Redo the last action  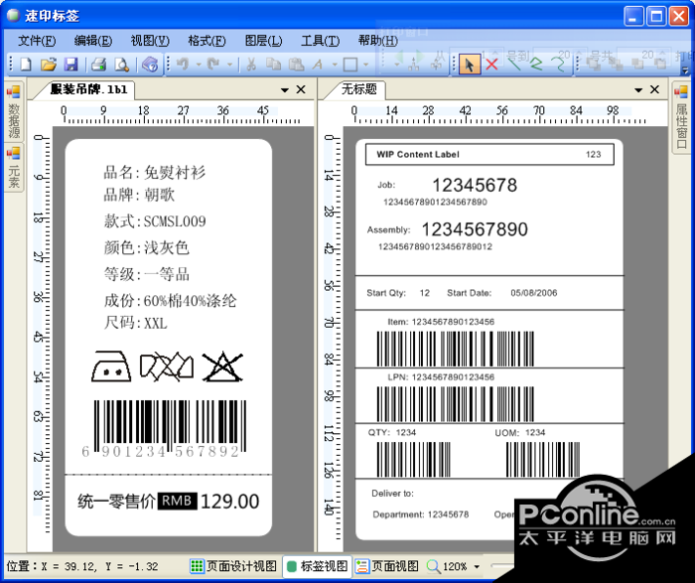(213, 65)
